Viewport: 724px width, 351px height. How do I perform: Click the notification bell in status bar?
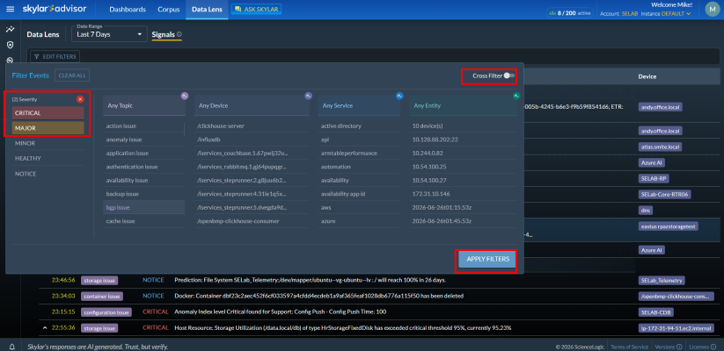point(12,347)
